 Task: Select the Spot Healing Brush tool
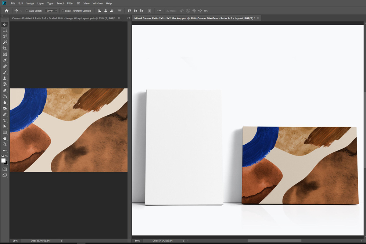pyautogui.click(x=5, y=66)
